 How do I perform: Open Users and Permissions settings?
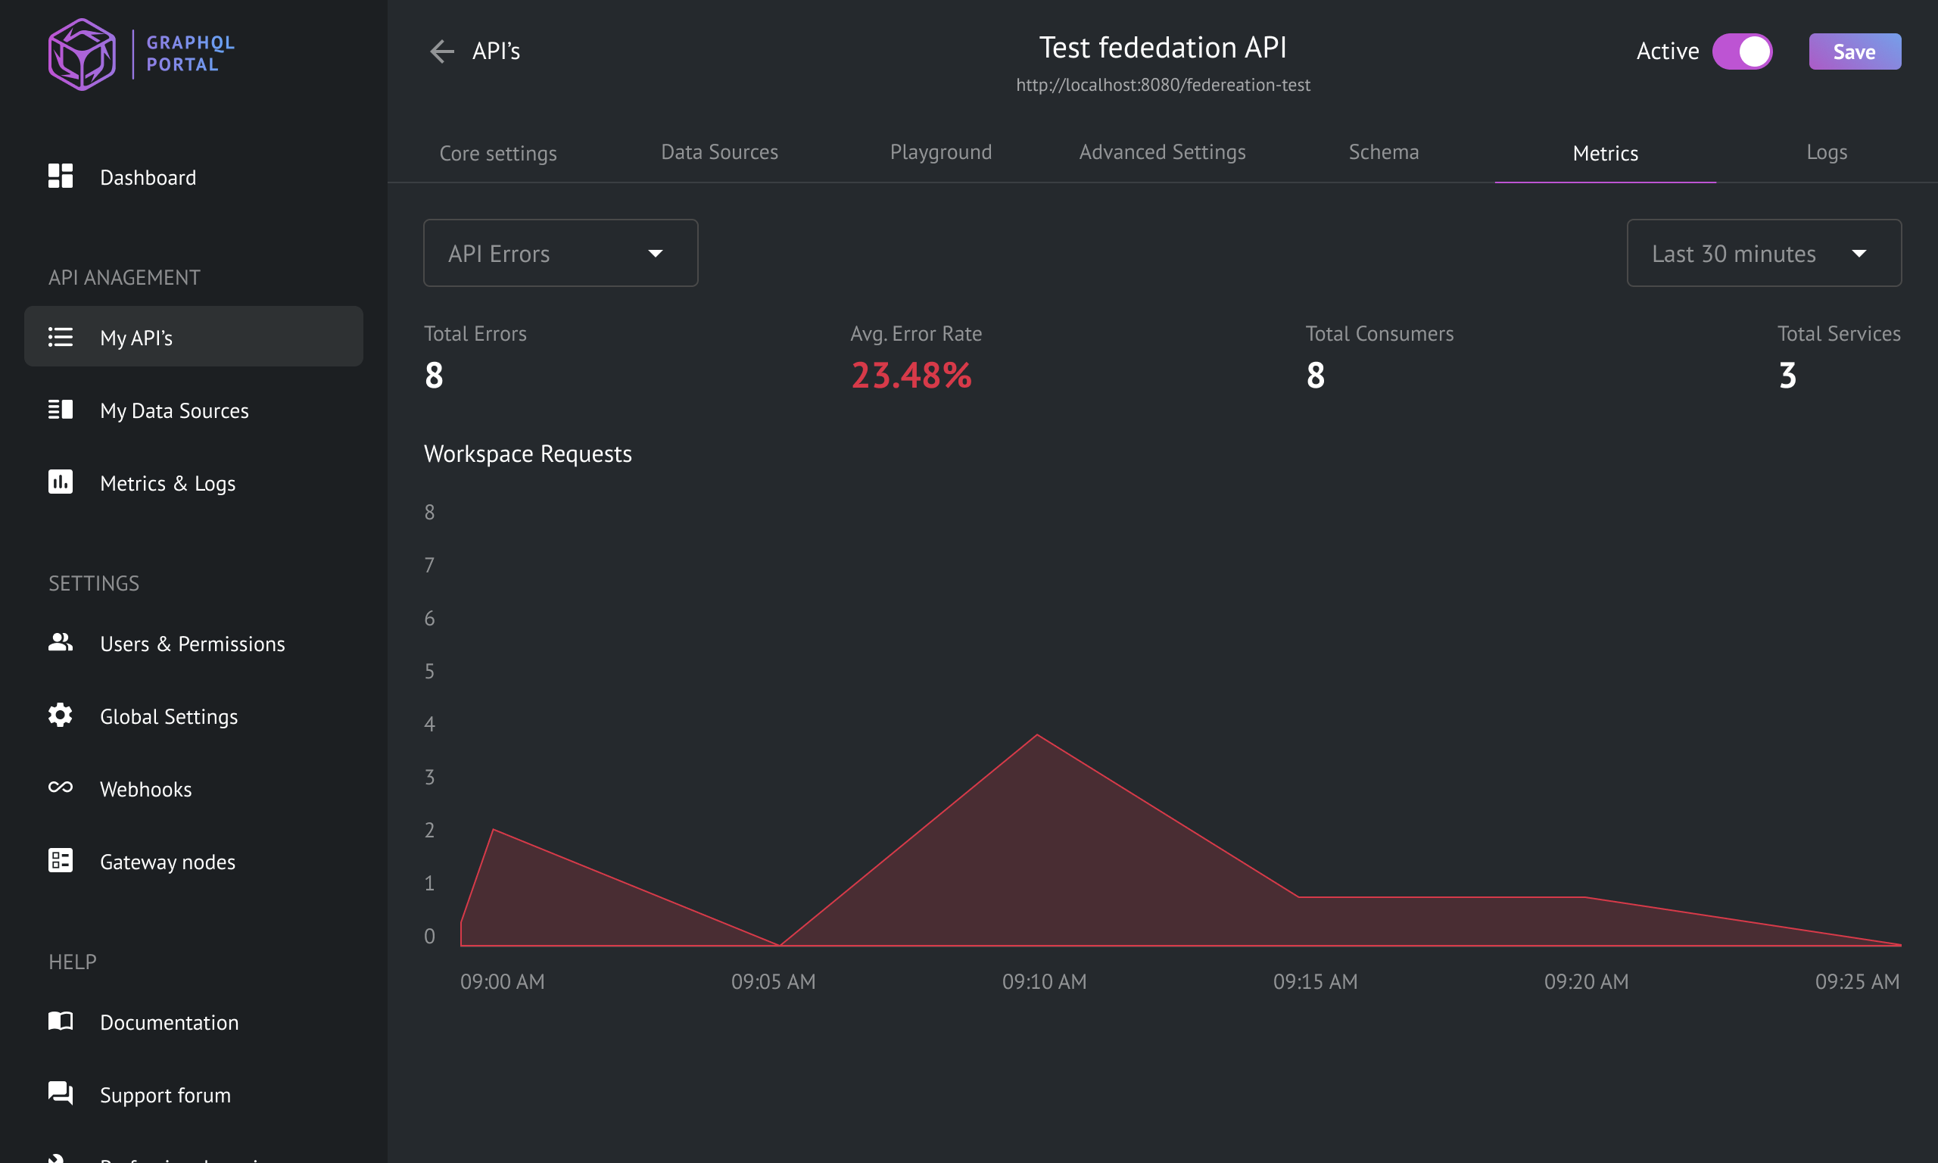click(x=192, y=642)
